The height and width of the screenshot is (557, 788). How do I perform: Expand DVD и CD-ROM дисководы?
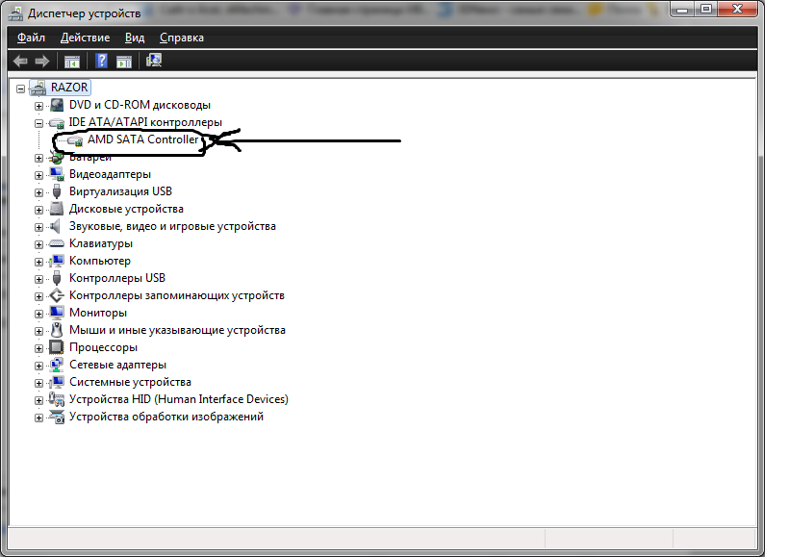point(38,106)
